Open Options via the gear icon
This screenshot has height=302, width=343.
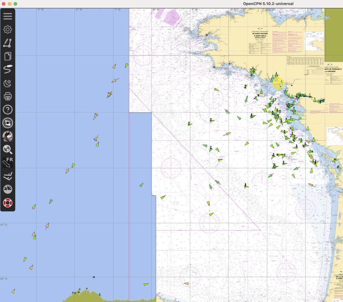(x=8, y=29)
